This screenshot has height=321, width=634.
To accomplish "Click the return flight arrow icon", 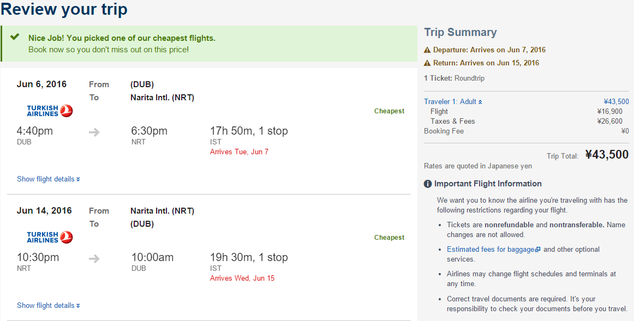I will click(94, 258).
